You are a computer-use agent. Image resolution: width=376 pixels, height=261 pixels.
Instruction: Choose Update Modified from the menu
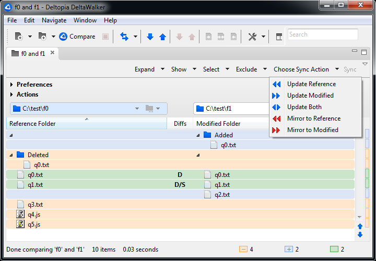[315, 96]
